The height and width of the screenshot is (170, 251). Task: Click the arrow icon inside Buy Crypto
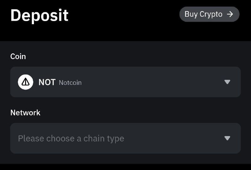tap(230, 14)
